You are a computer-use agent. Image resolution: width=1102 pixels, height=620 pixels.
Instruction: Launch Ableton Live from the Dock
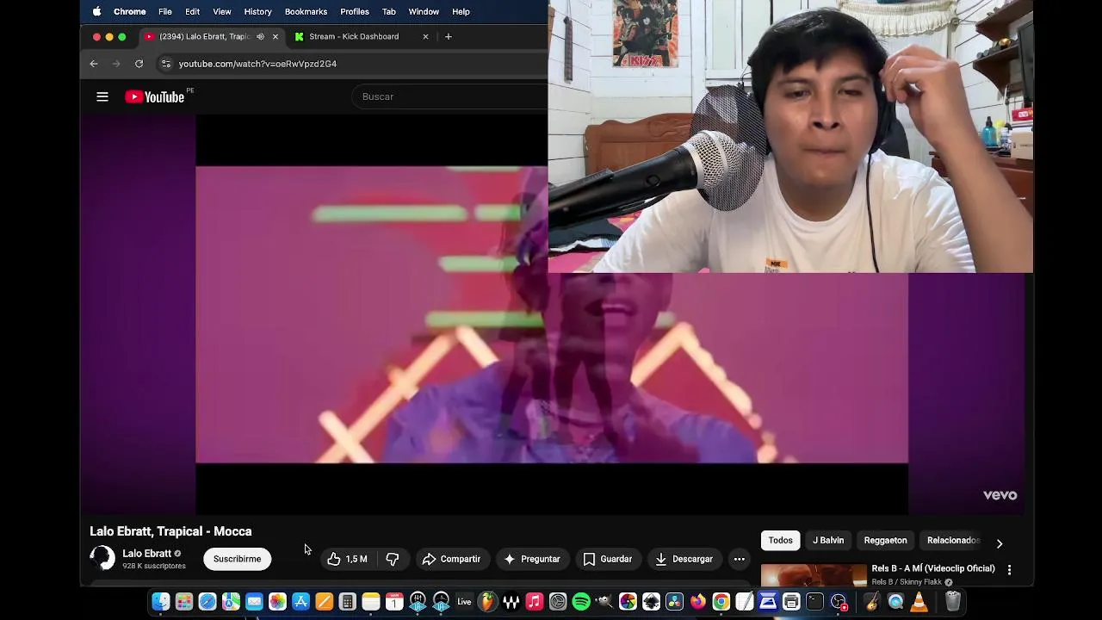[x=463, y=602]
